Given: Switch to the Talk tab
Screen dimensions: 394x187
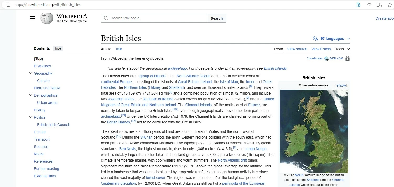Looking at the screenshot, I should [119, 49].
